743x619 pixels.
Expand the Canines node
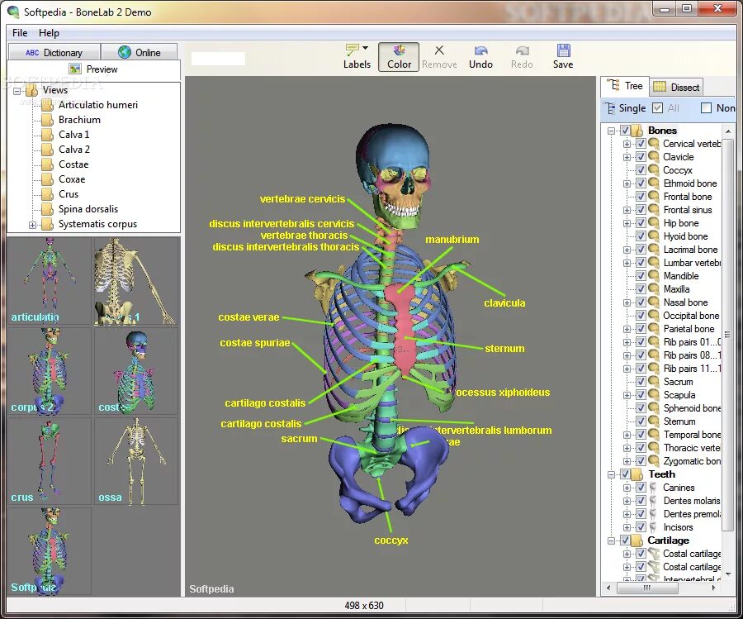coord(627,488)
